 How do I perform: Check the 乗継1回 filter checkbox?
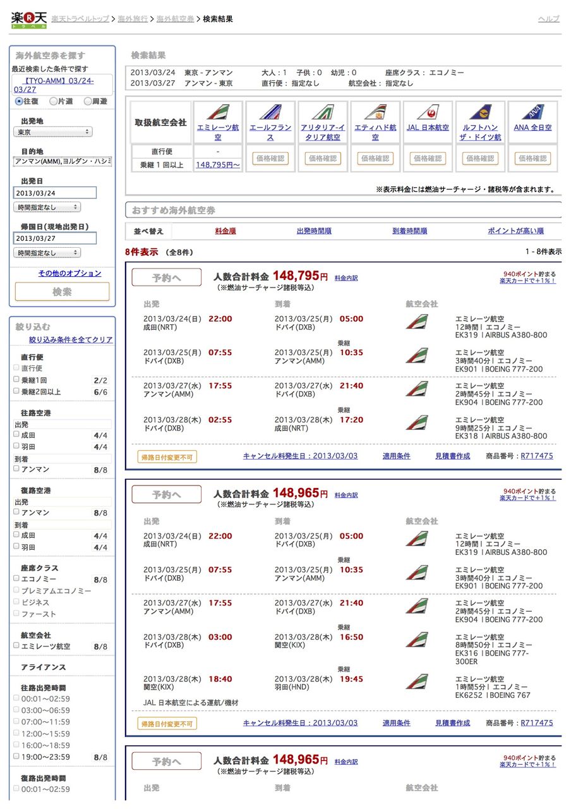pos(16,380)
